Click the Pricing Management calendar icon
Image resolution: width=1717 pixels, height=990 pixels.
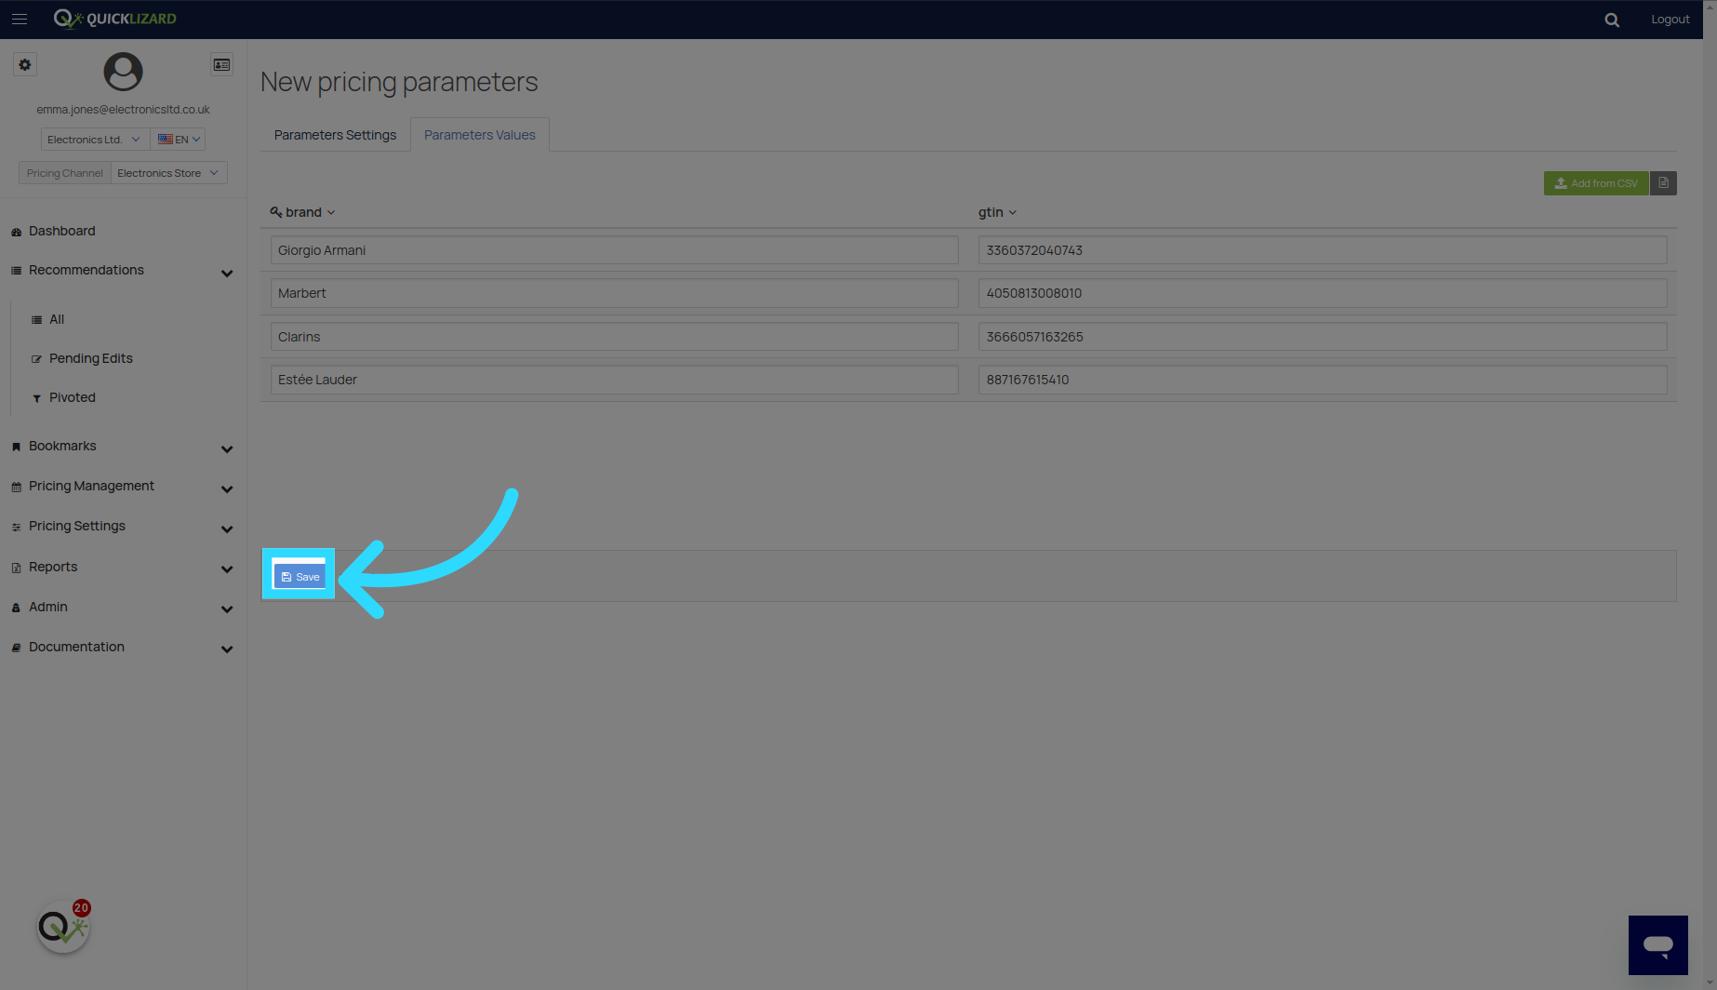tap(16, 487)
